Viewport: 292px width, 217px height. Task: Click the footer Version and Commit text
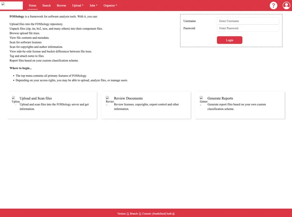pos(146,214)
